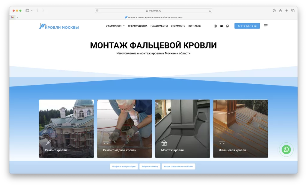Show tab overview icon in Safari

point(293,10)
